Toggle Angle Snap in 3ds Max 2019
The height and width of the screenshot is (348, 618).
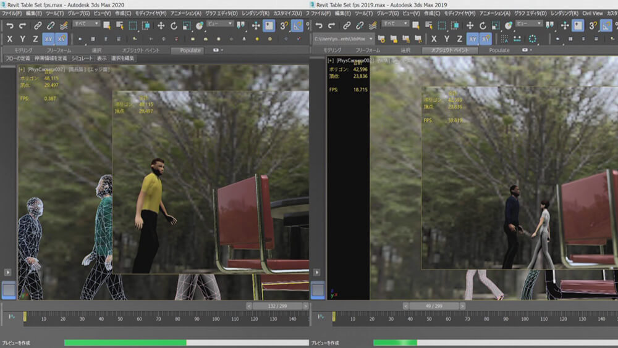pyautogui.click(x=606, y=26)
